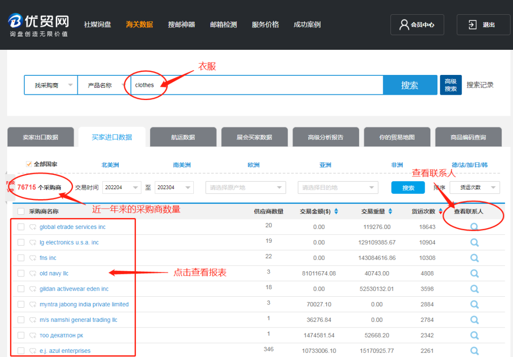Click the 优贸网 logo icon
Viewport: 513px width, 357px height.
15,20
